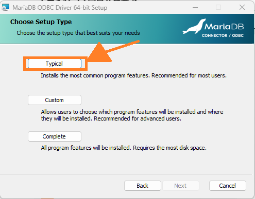Click the 'Installs the most common program features' text
The width and height of the screenshot is (255, 199).
[133, 75]
